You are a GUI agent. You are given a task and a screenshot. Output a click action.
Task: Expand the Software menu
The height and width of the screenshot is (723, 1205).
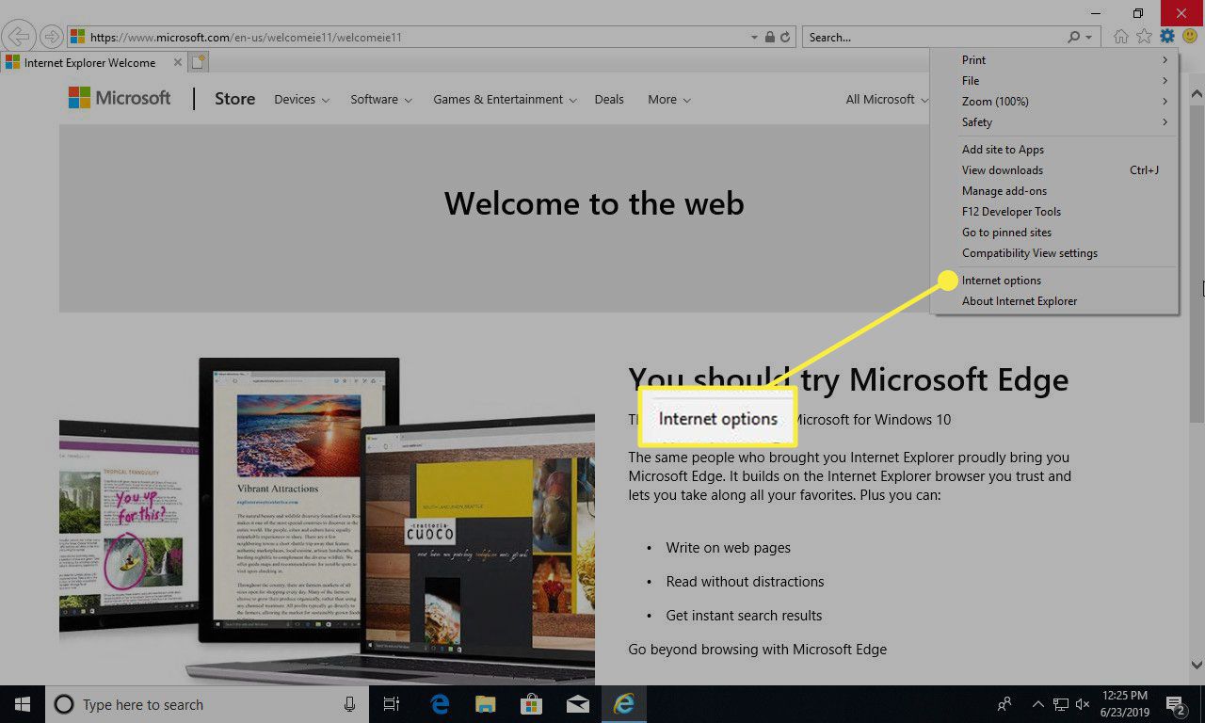(381, 100)
